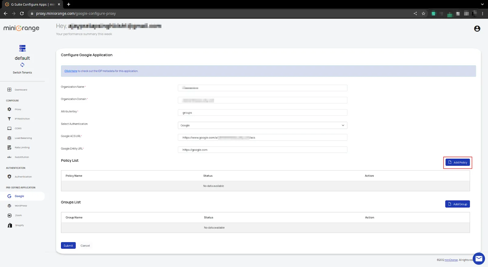The width and height of the screenshot is (488, 267).
Task: Click the miniOrange logo
Action: [x=21, y=28]
